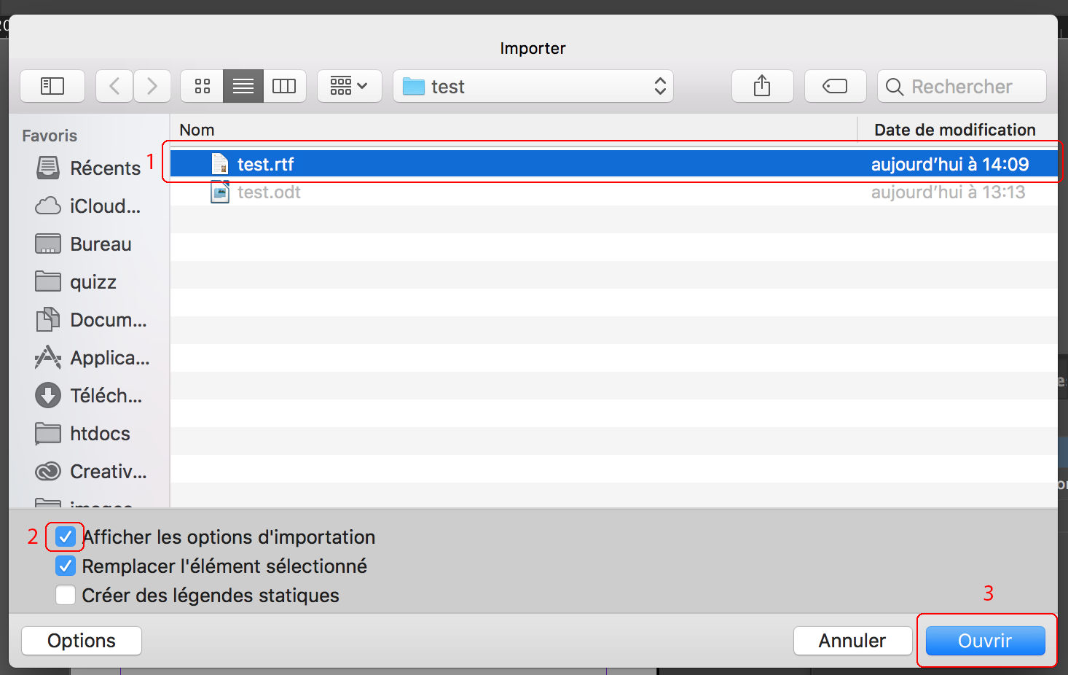The image size is (1068, 675).
Task: Select the test.rtf file row
Action: coord(613,164)
